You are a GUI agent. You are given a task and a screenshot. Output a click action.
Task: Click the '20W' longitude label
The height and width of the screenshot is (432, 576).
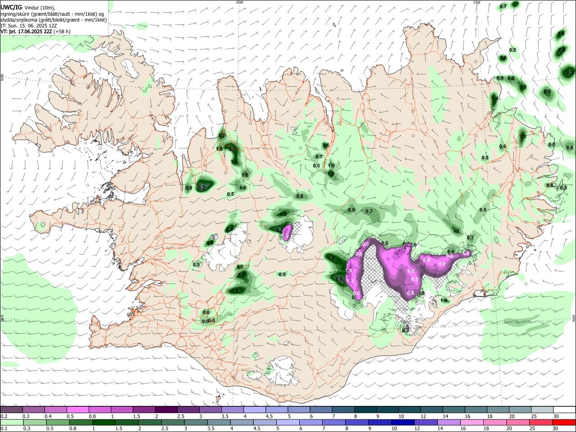[x=239, y=2]
